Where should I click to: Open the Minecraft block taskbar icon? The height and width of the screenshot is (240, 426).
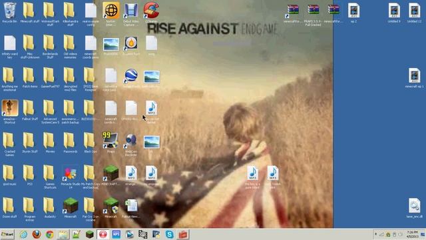point(90,234)
